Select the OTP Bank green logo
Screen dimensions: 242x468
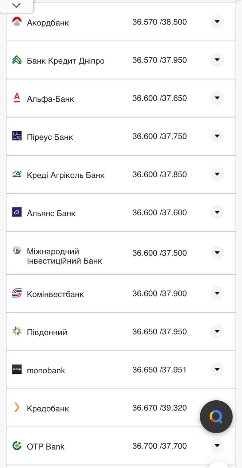[x=16, y=446]
